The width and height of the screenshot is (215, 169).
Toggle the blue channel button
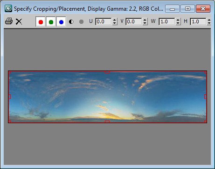click(x=61, y=21)
